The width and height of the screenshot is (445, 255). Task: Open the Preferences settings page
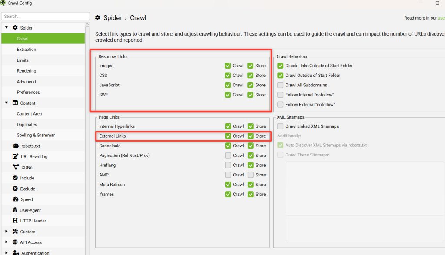coord(43,92)
